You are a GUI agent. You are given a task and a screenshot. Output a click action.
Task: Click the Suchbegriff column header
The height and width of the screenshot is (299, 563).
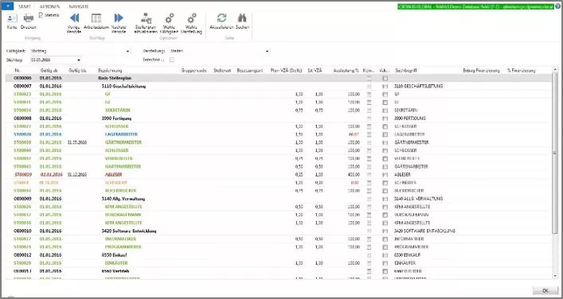406,71
